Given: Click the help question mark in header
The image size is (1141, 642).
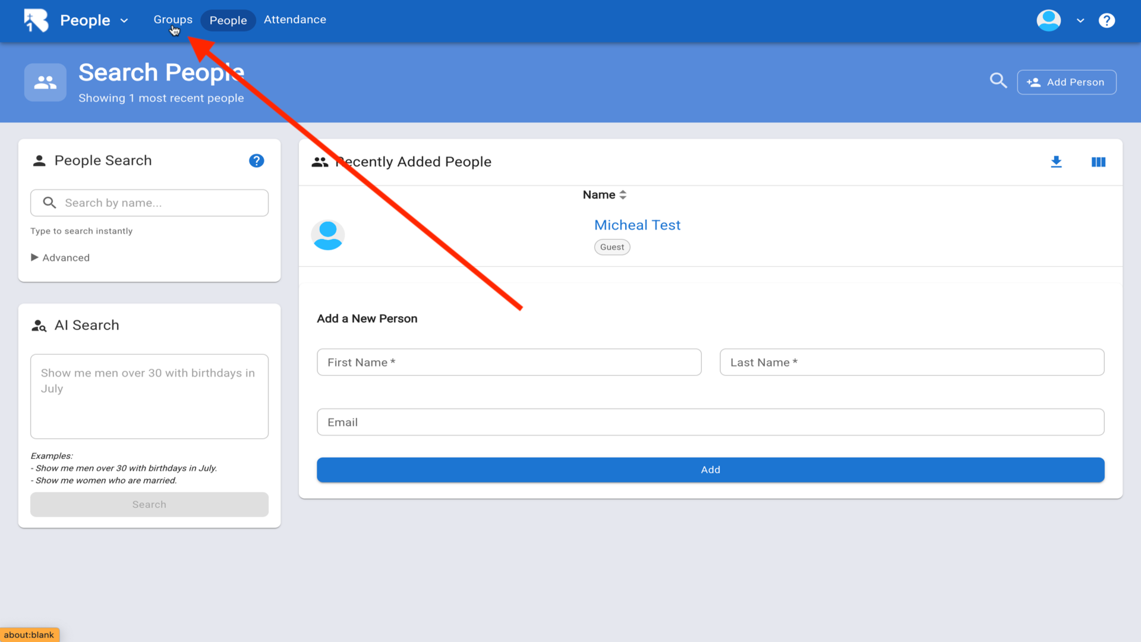Looking at the screenshot, I should pos(1107,20).
